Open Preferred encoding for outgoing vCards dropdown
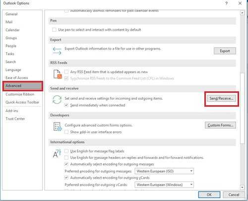Screen dimensions: 248x201 tap(164, 185)
